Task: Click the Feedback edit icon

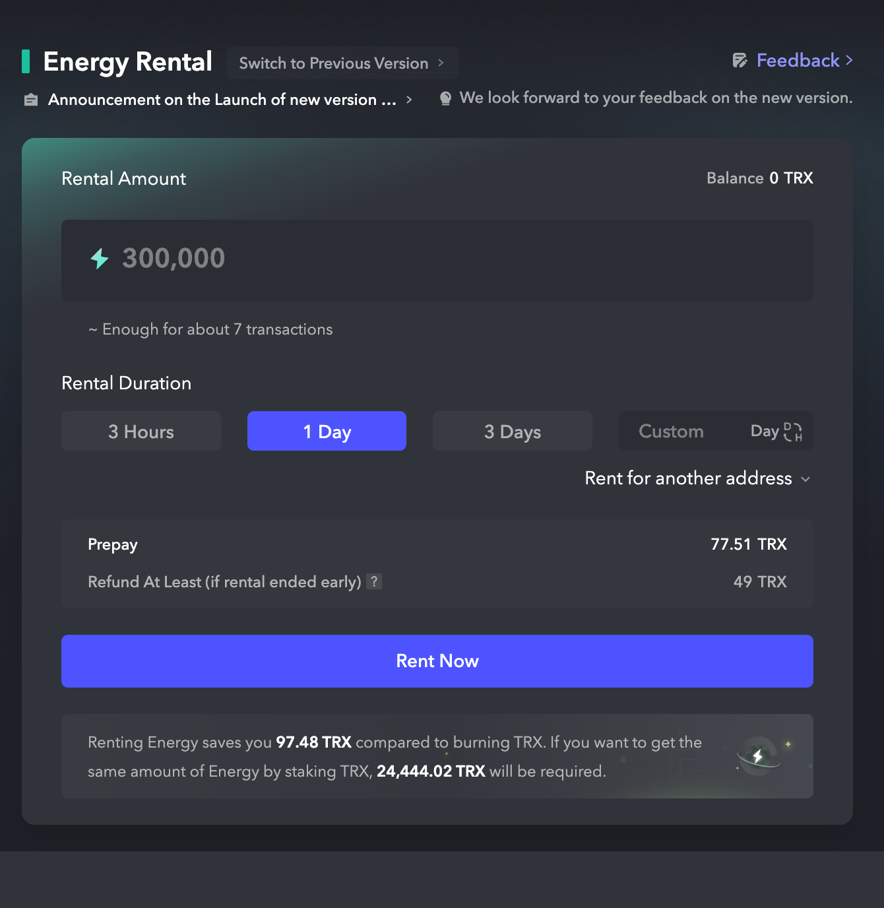Action: [740, 61]
